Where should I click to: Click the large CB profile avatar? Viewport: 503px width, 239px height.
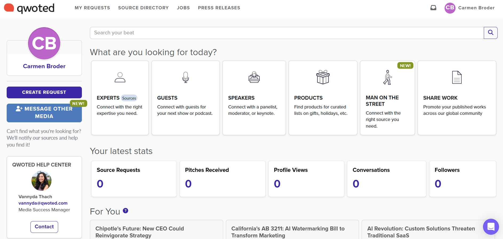[44, 43]
